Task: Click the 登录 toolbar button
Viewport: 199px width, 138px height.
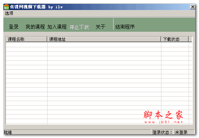Action: point(13,27)
